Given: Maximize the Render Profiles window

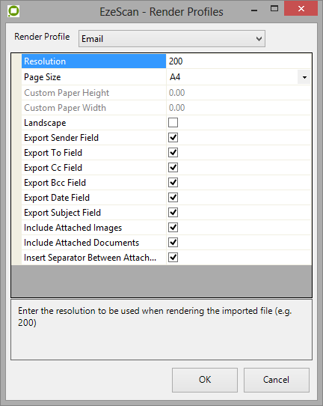Looking at the screenshot, I should pos(274,8).
